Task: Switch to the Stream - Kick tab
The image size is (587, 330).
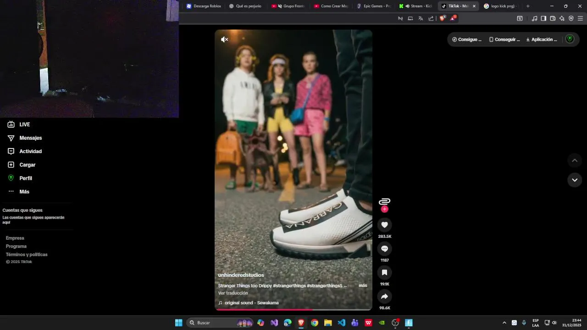Action: pos(416,6)
